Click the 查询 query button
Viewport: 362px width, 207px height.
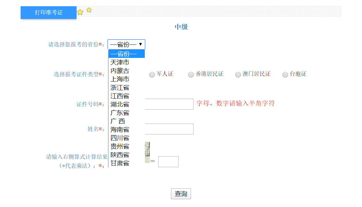181,194
